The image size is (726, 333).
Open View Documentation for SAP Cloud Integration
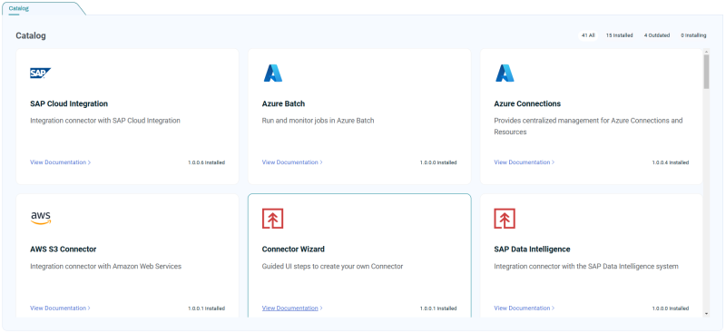point(60,162)
